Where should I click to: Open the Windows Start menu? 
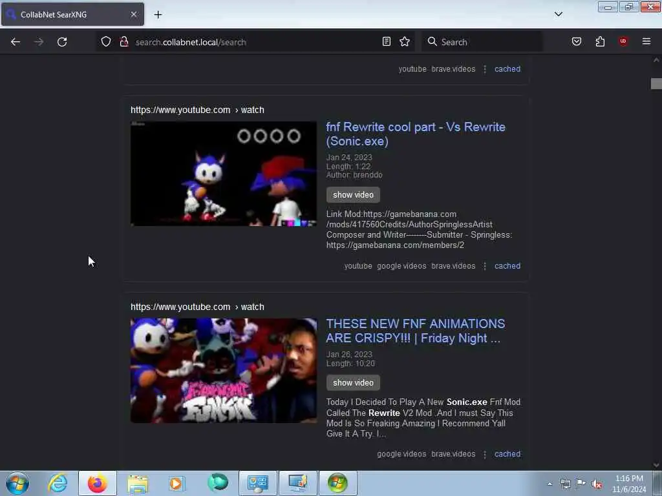click(17, 483)
